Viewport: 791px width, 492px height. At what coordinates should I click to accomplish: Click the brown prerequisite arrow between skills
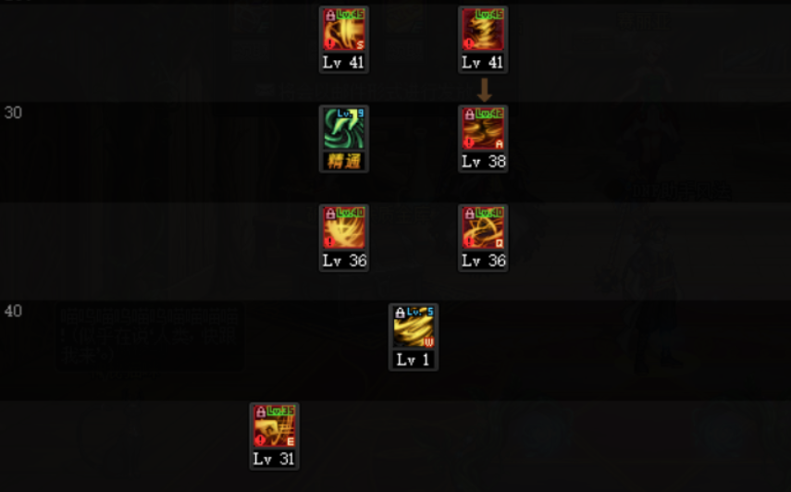coord(484,91)
